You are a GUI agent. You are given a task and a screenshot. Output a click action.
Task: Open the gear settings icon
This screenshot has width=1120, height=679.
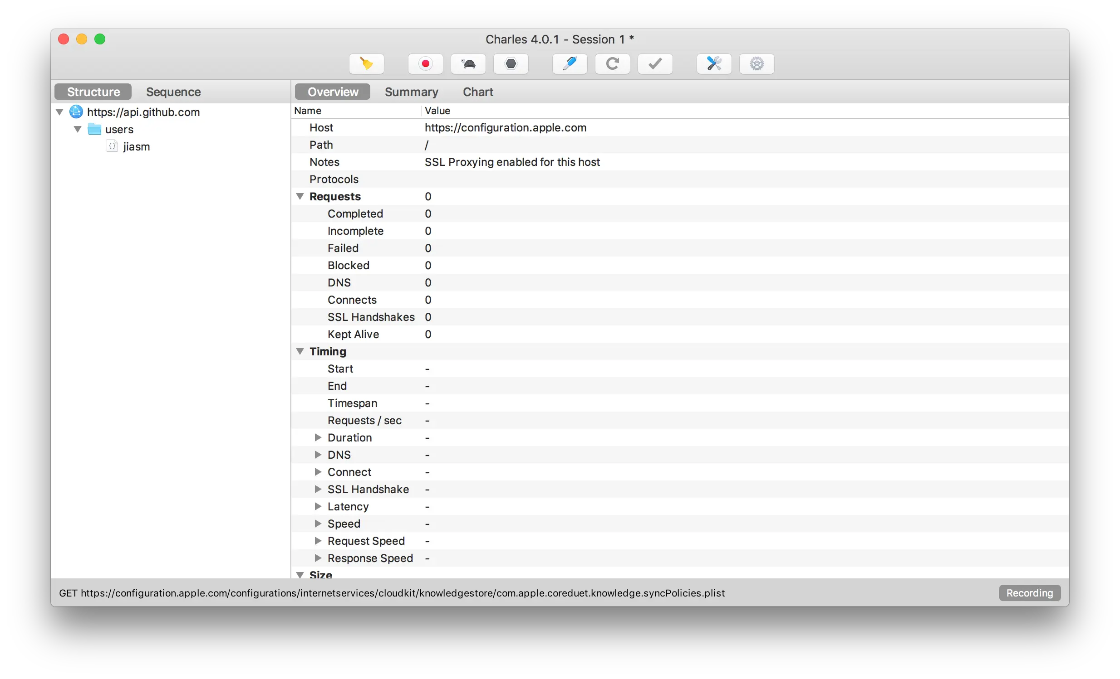757,63
